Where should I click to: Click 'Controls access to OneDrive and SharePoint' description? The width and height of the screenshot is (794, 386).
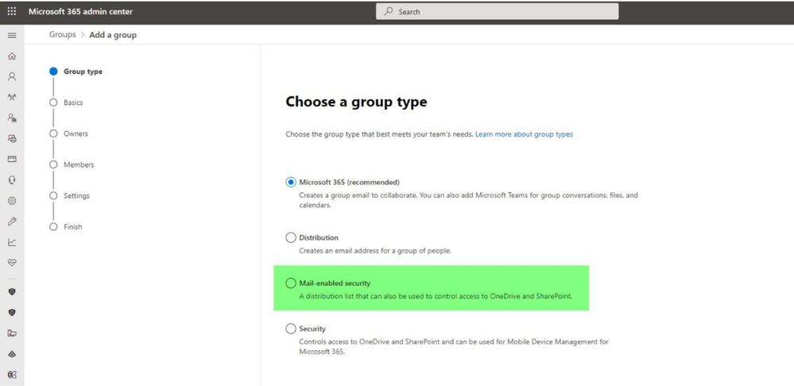[454, 346]
